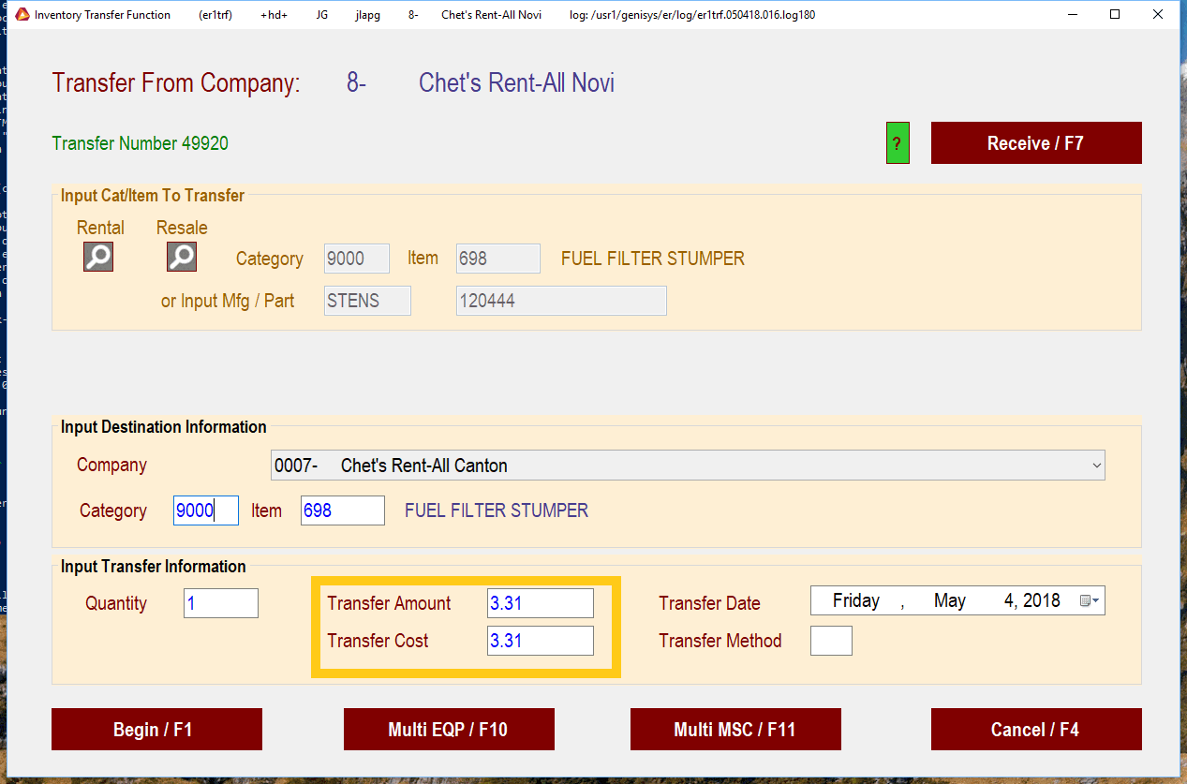Close the Inventory Transfer window
This screenshot has width=1187, height=784.
pyautogui.click(x=1158, y=14)
